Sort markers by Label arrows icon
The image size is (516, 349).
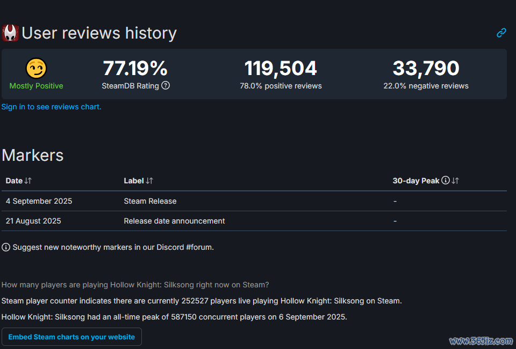pos(150,181)
